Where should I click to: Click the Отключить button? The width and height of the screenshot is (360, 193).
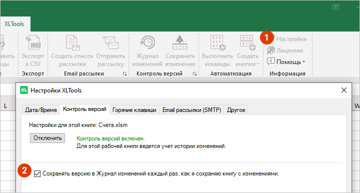pyautogui.click(x=47, y=138)
